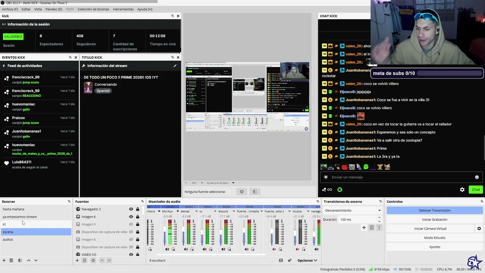Show the Imagen 8 source
Image resolution: width=485 pixels, height=273 pixels.
(131, 239)
